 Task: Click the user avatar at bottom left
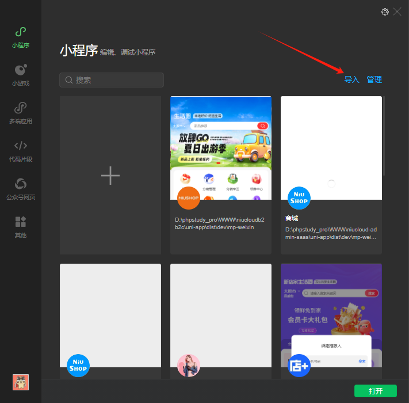coord(21,382)
